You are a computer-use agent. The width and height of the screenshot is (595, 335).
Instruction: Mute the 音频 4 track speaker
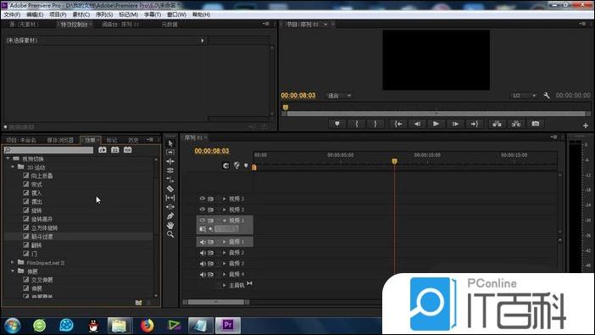203,274
